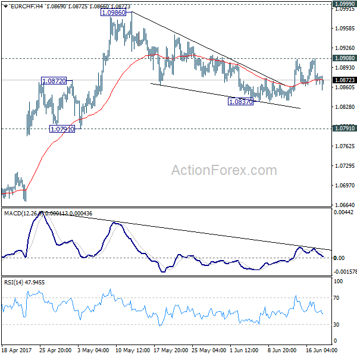The width and height of the screenshot is (357, 357).
Task: Click the 1.09585 price axis value
Action: click(345, 29)
